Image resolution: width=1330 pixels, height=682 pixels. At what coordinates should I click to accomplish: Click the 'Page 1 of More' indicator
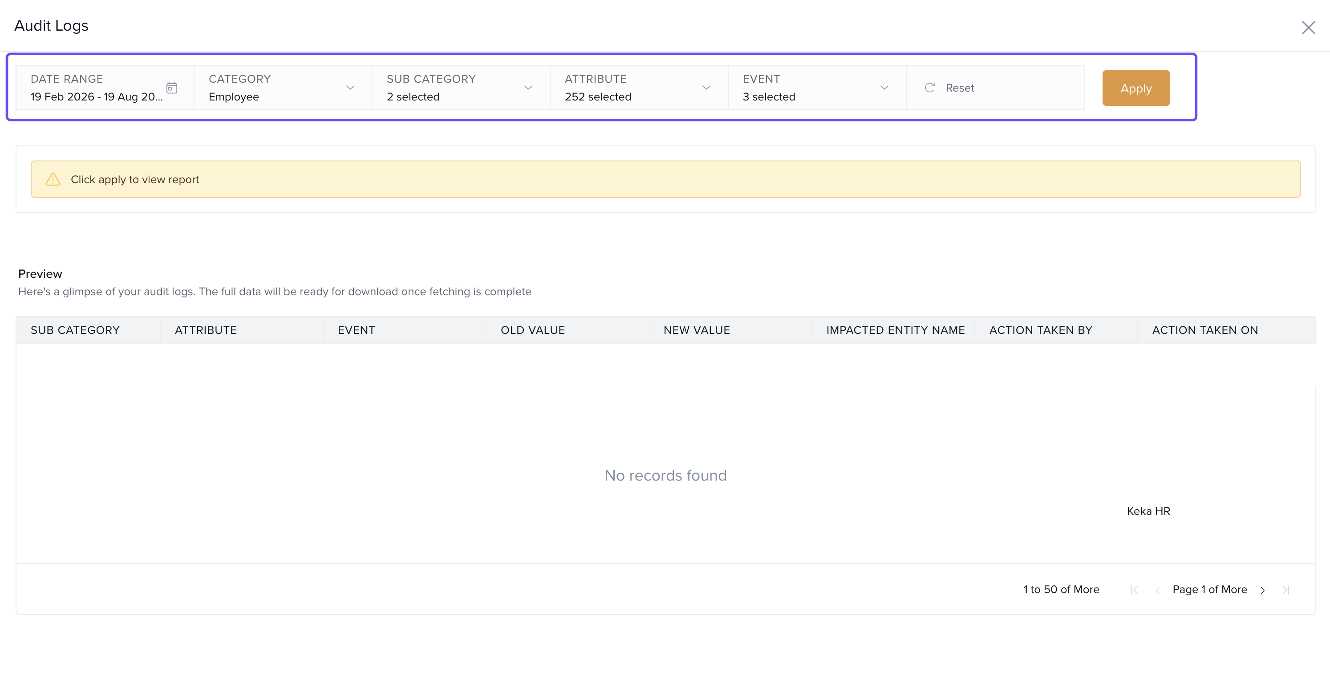pyautogui.click(x=1210, y=590)
